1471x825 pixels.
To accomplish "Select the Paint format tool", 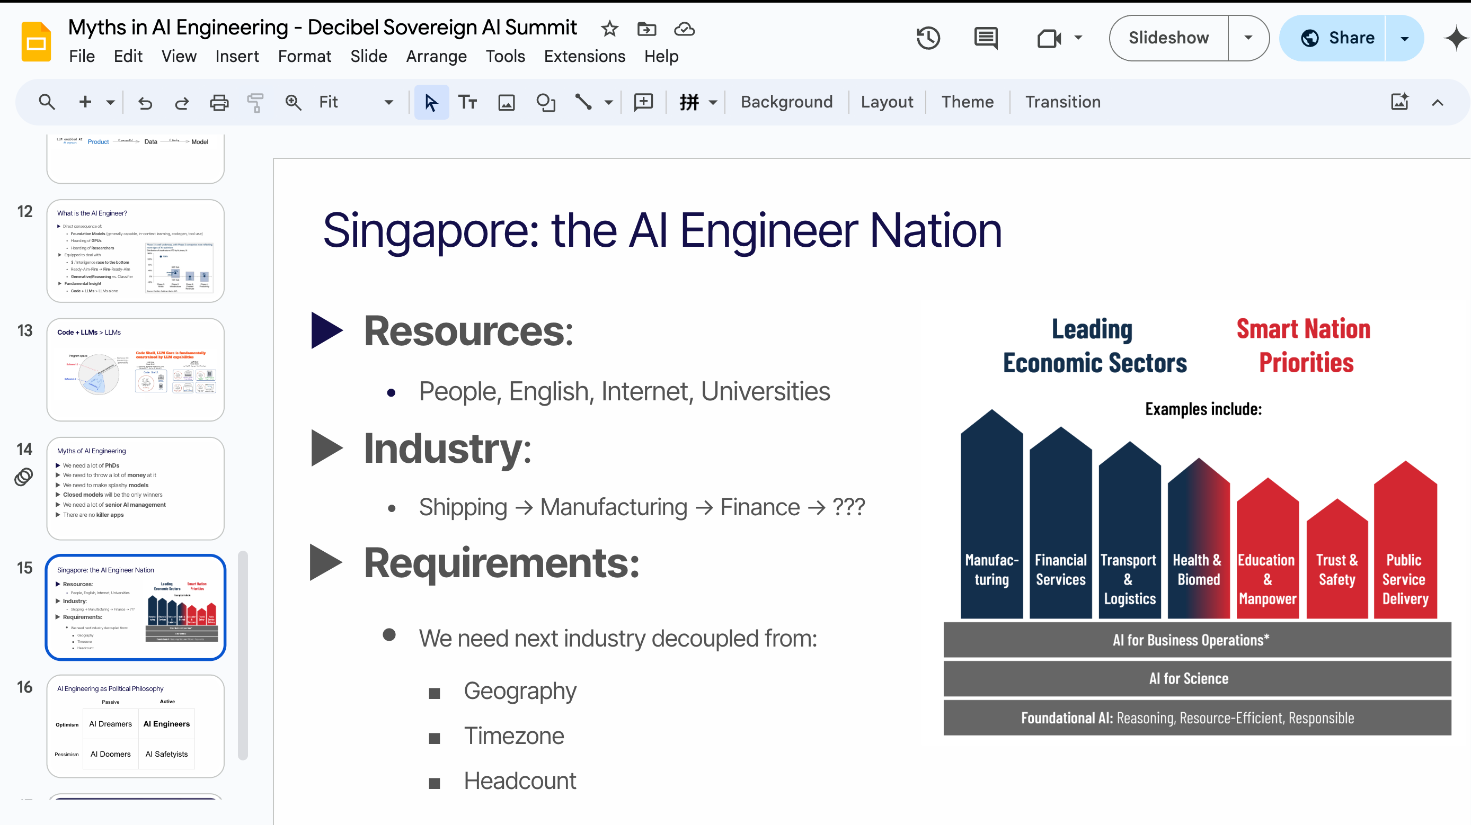I will [255, 102].
